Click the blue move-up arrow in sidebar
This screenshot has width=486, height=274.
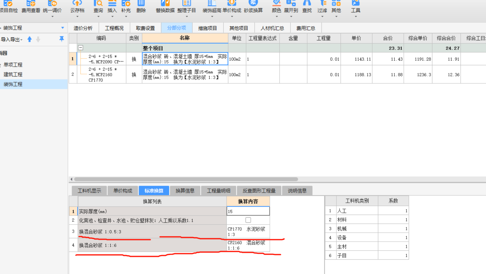click(x=30, y=39)
